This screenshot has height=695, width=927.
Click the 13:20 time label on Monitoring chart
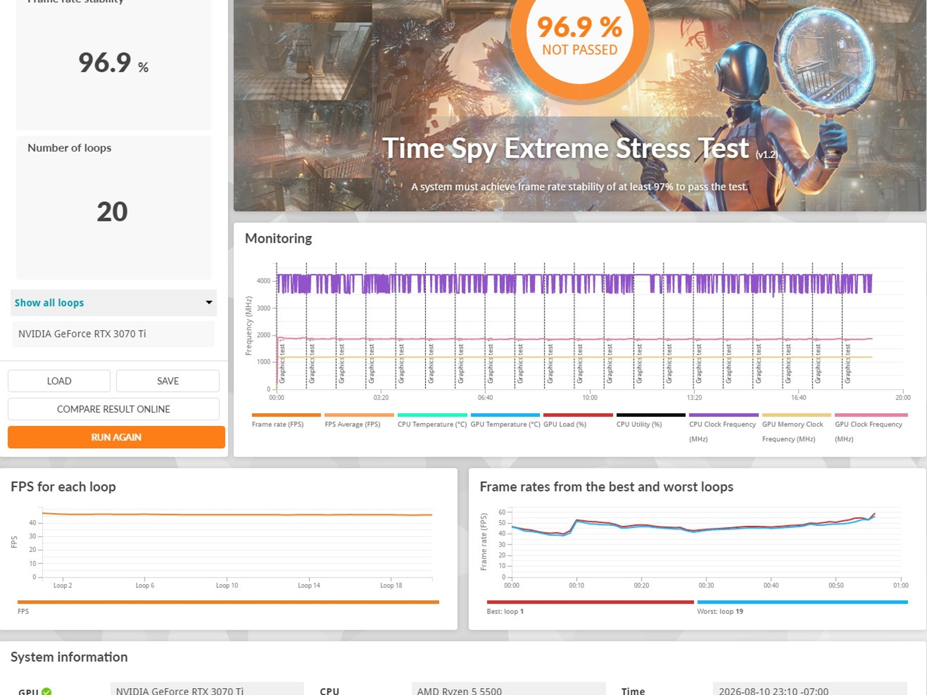point(694,398)
